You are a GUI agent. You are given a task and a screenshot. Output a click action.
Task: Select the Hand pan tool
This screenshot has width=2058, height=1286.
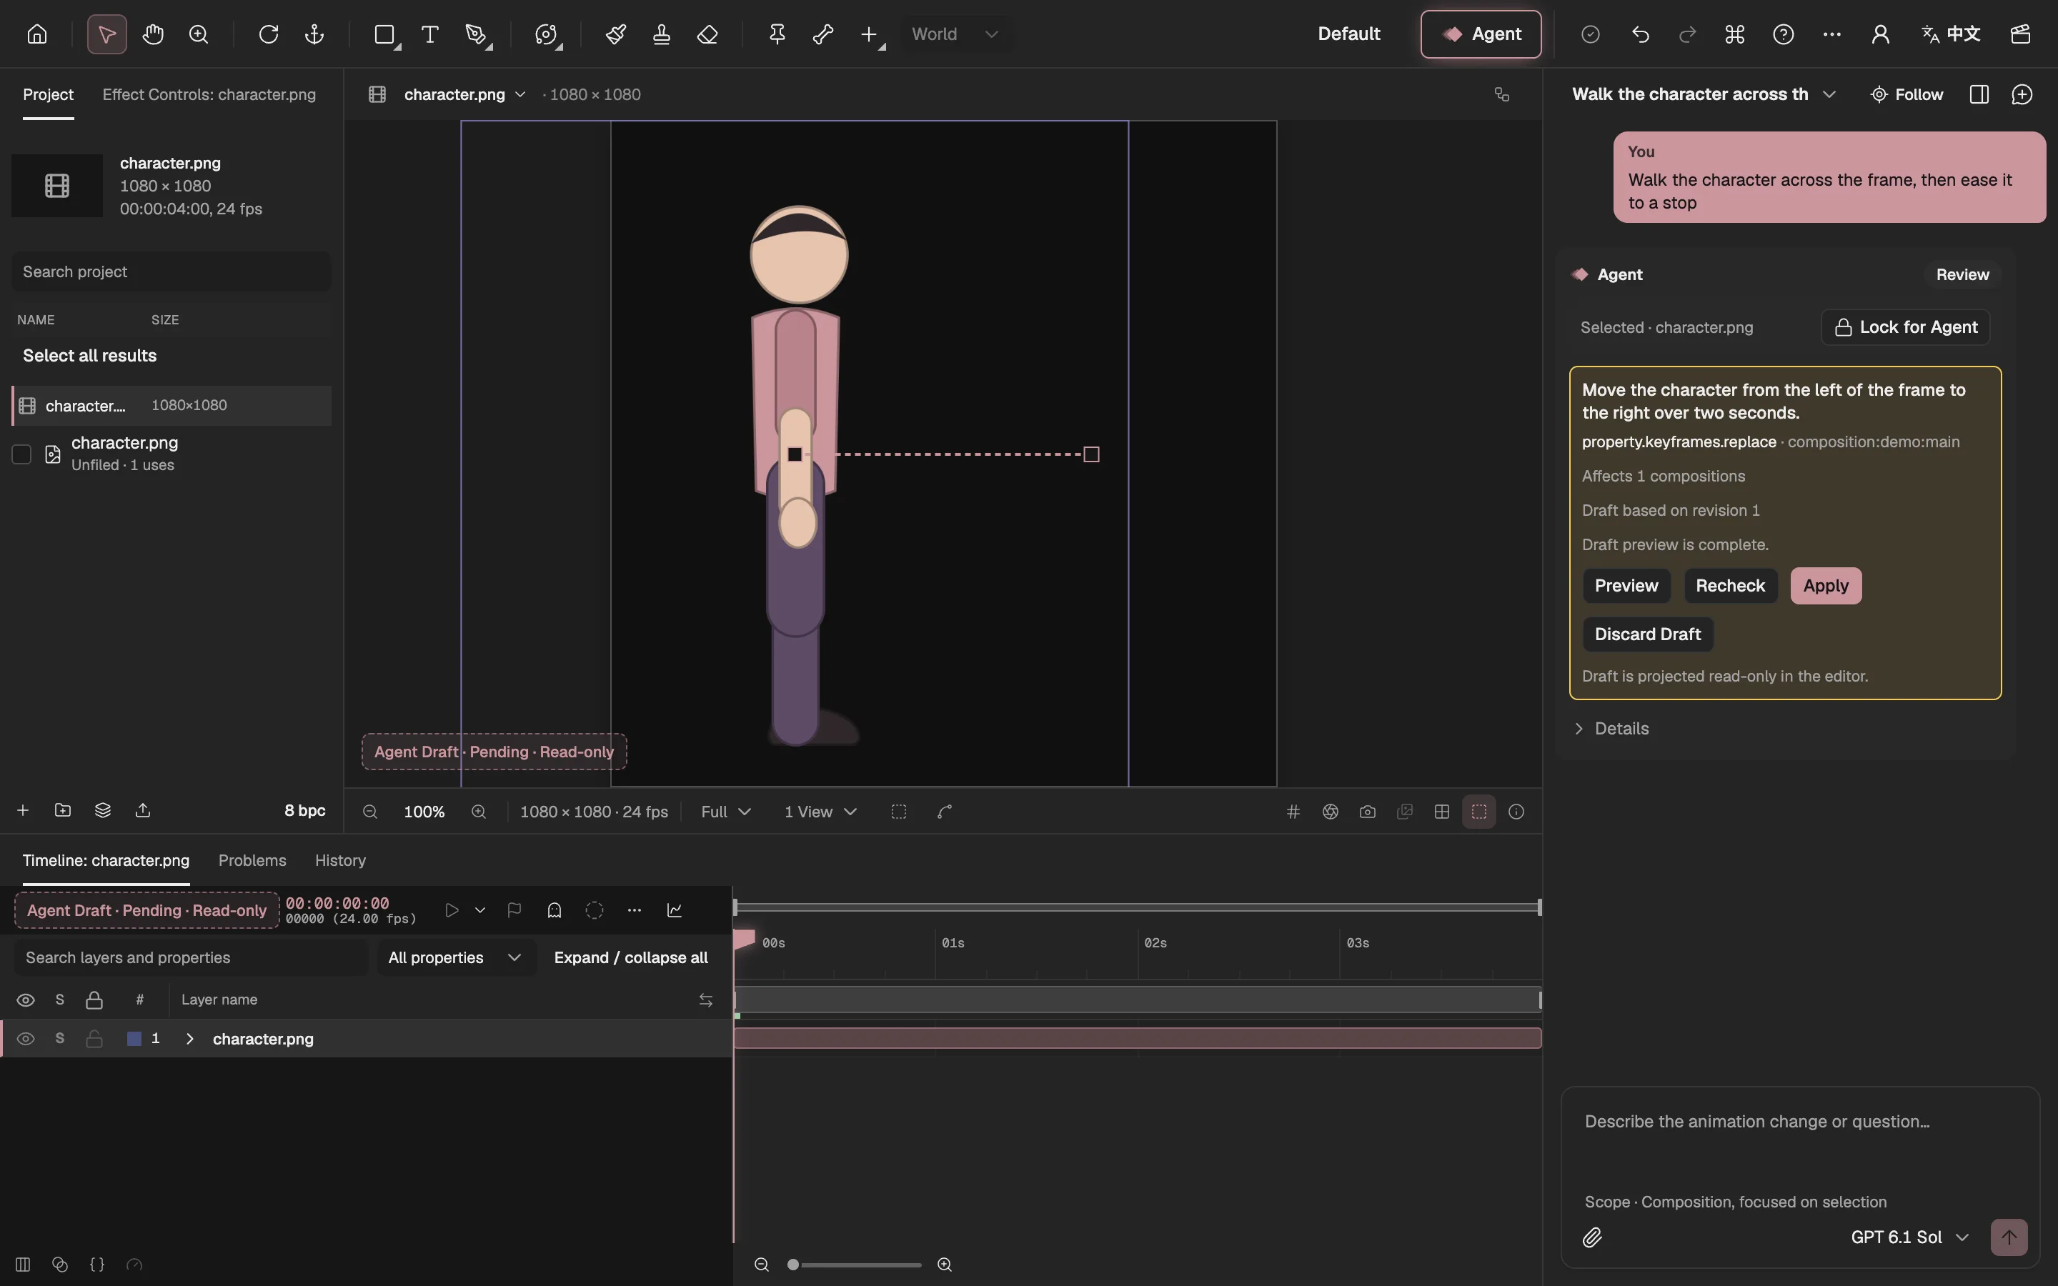click(153, 34)
